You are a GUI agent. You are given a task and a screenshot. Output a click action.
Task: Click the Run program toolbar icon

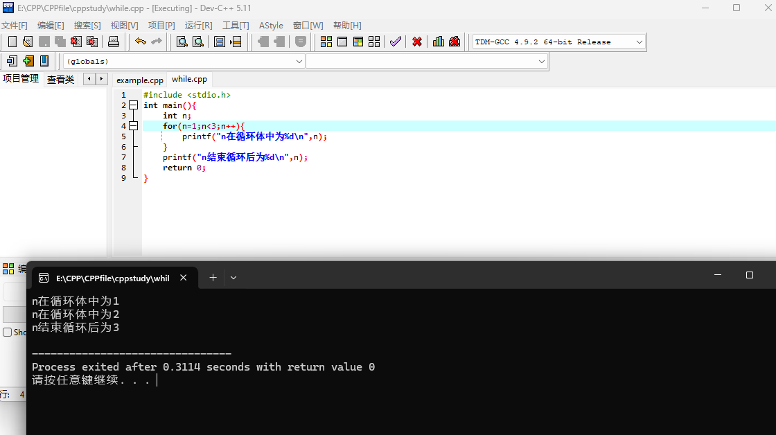(x=342, y=42)
